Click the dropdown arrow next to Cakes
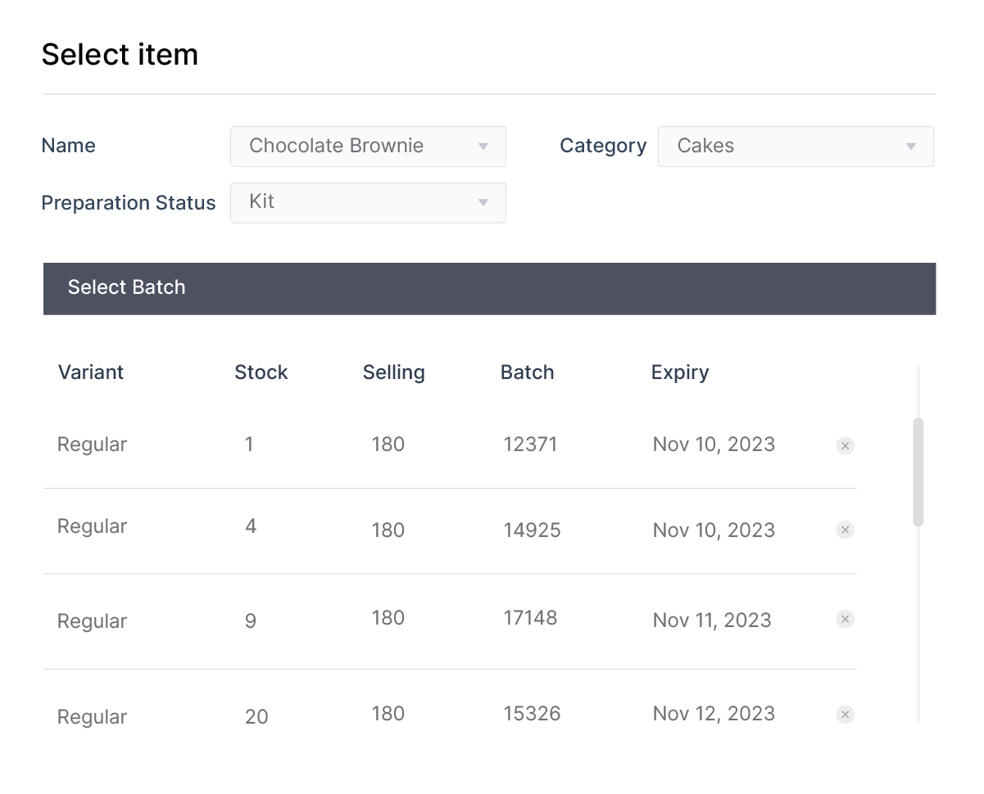 pos(911,146)
